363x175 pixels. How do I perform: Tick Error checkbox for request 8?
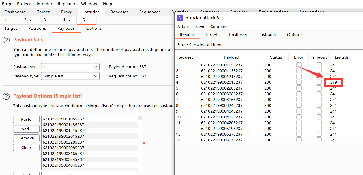299,105
